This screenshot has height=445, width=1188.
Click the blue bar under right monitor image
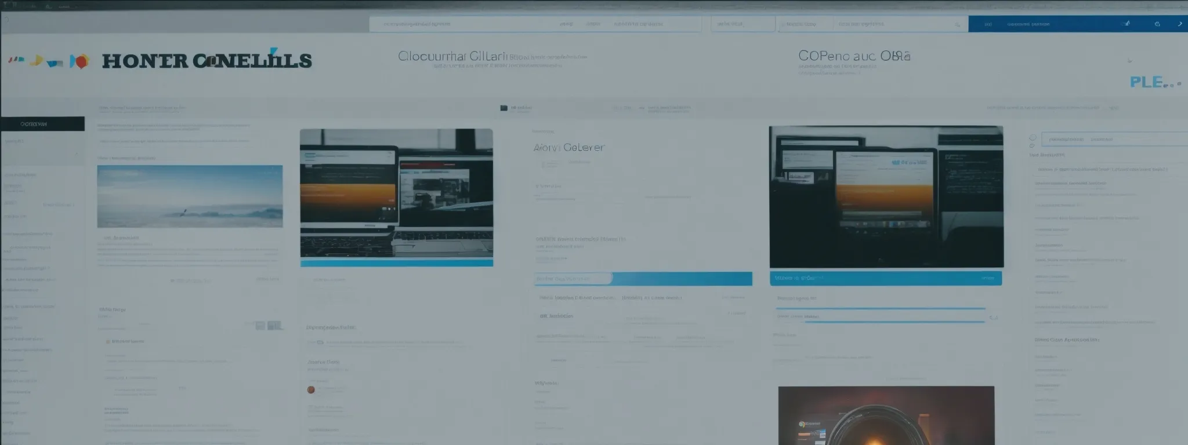tap(885, 278)
